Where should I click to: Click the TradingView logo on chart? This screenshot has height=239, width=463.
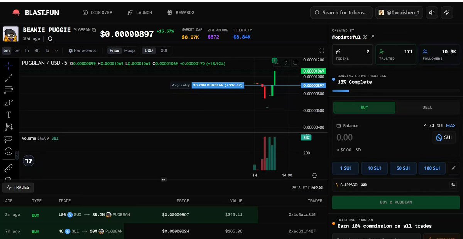[29, 161]
